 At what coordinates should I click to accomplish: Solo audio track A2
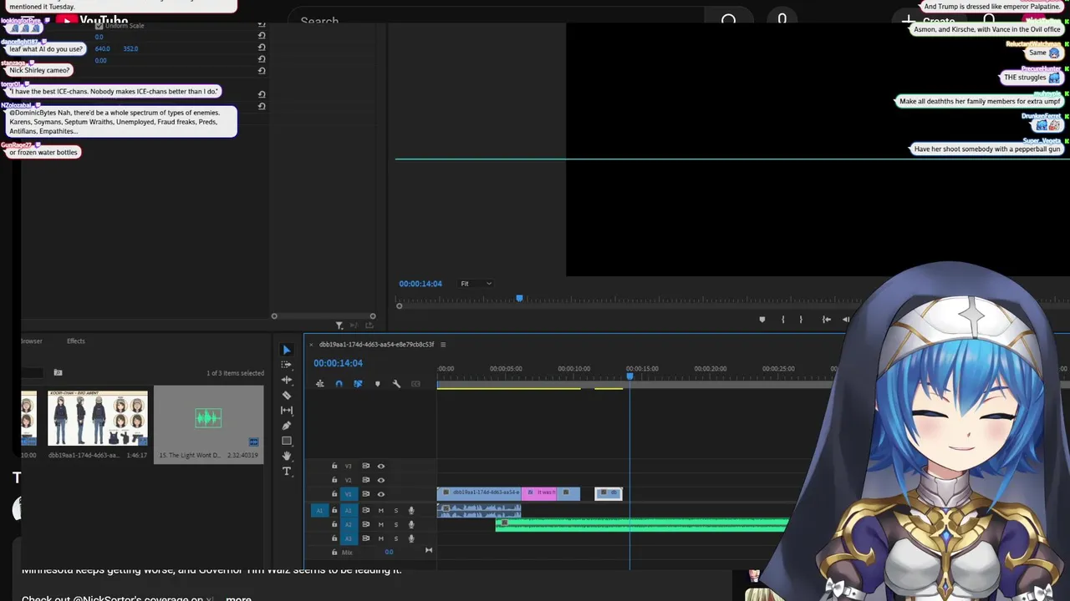coord(396,524)
